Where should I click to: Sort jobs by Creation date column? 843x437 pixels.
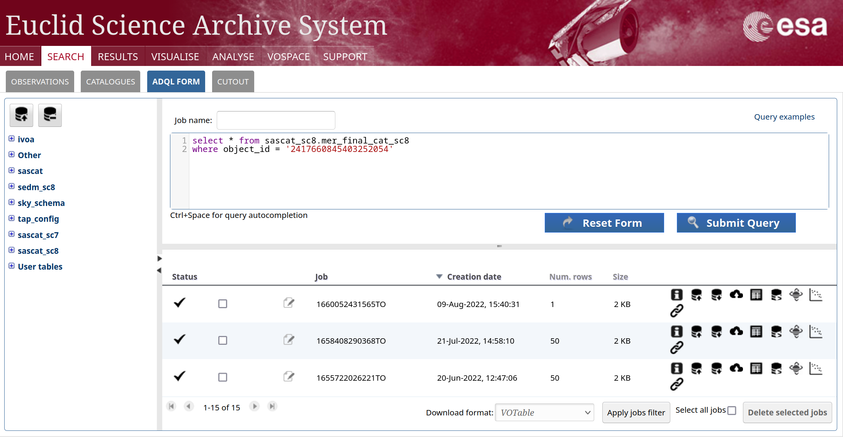[474, 277]
